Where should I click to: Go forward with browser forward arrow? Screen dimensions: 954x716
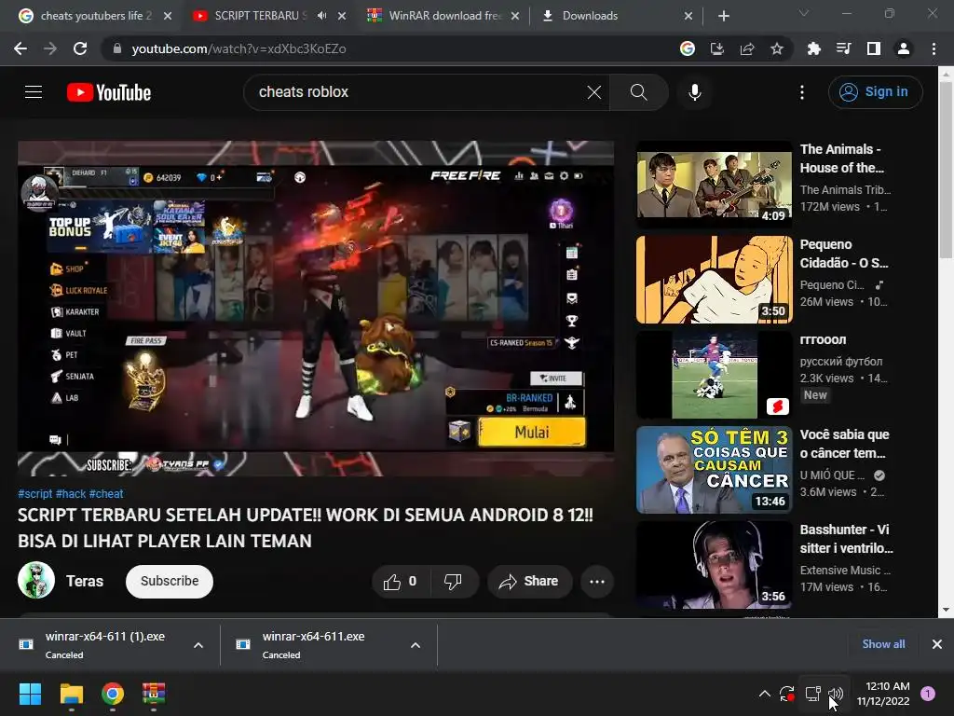point(50,48)
